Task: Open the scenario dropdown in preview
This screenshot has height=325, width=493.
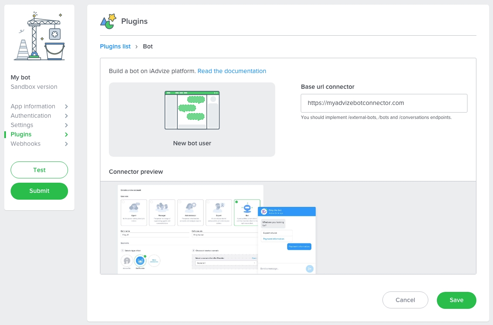Action: [x=226, y=263]
